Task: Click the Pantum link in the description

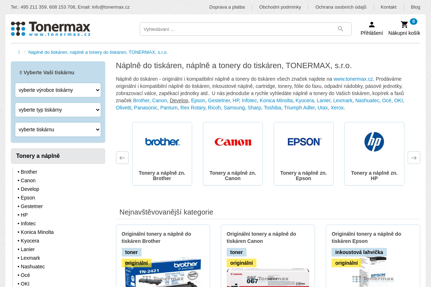Action: pos(169,108)
